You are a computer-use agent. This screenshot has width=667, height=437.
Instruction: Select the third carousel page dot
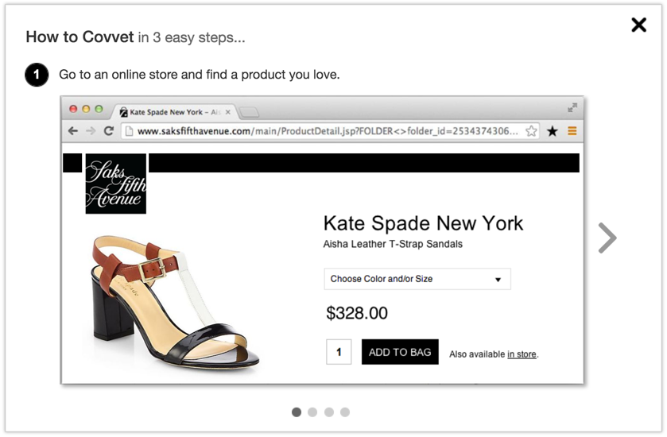(329, 412)
